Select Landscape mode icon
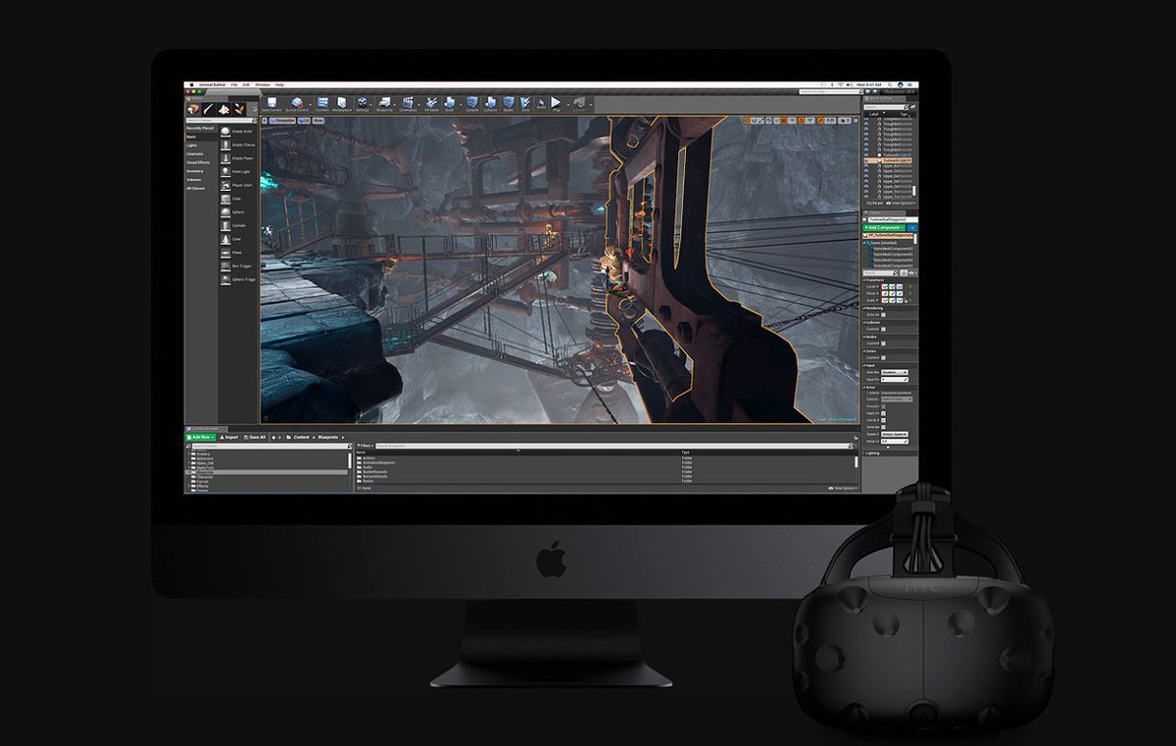The image size is (1176, 746). [223, 110]
